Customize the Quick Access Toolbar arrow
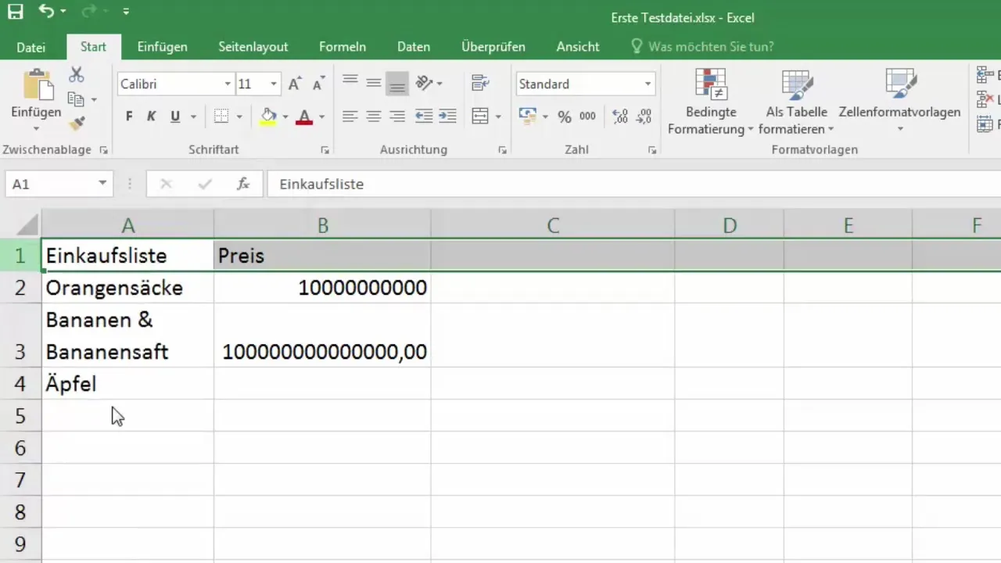Viewport: 1001px width, 563px height. tap(126, 12)
